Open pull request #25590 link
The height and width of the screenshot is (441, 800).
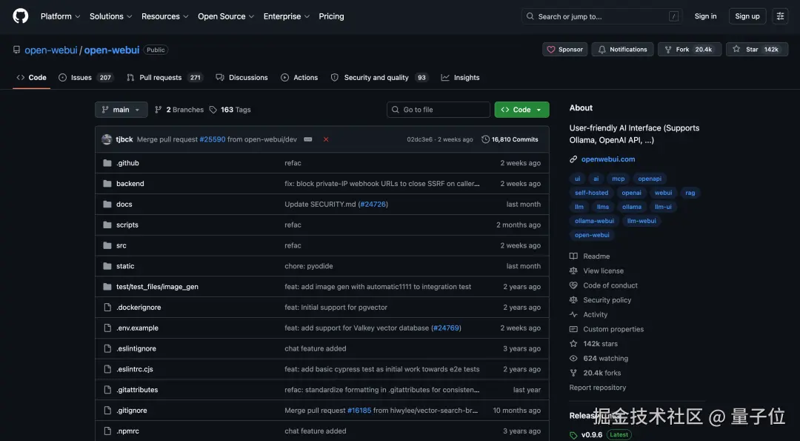tap(213, 139)
